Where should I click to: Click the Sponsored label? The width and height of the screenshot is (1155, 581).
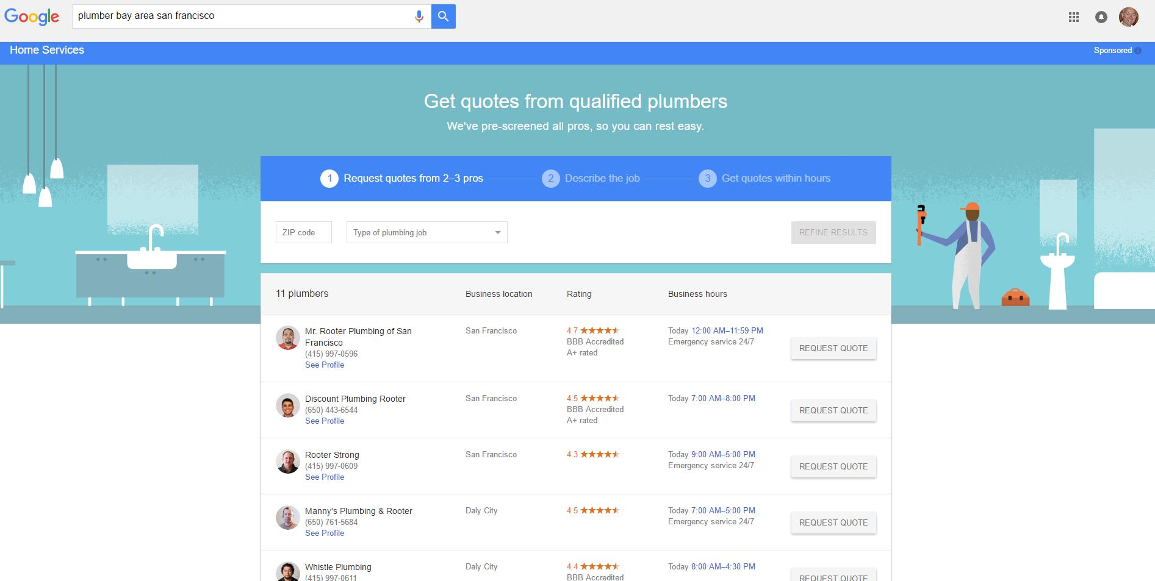click(x=1113, y=51)
